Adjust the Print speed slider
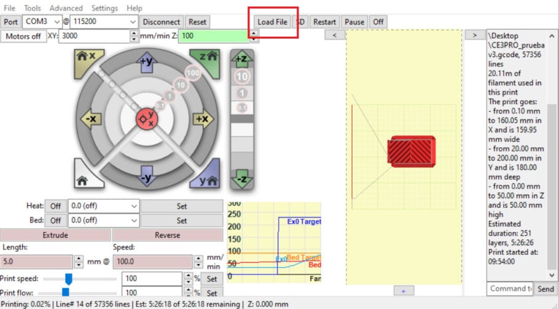Image resolution: width=559 pixels, height=309 pixels. (69, 279)
